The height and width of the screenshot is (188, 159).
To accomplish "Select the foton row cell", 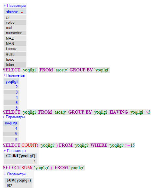I will pos(15,65).
